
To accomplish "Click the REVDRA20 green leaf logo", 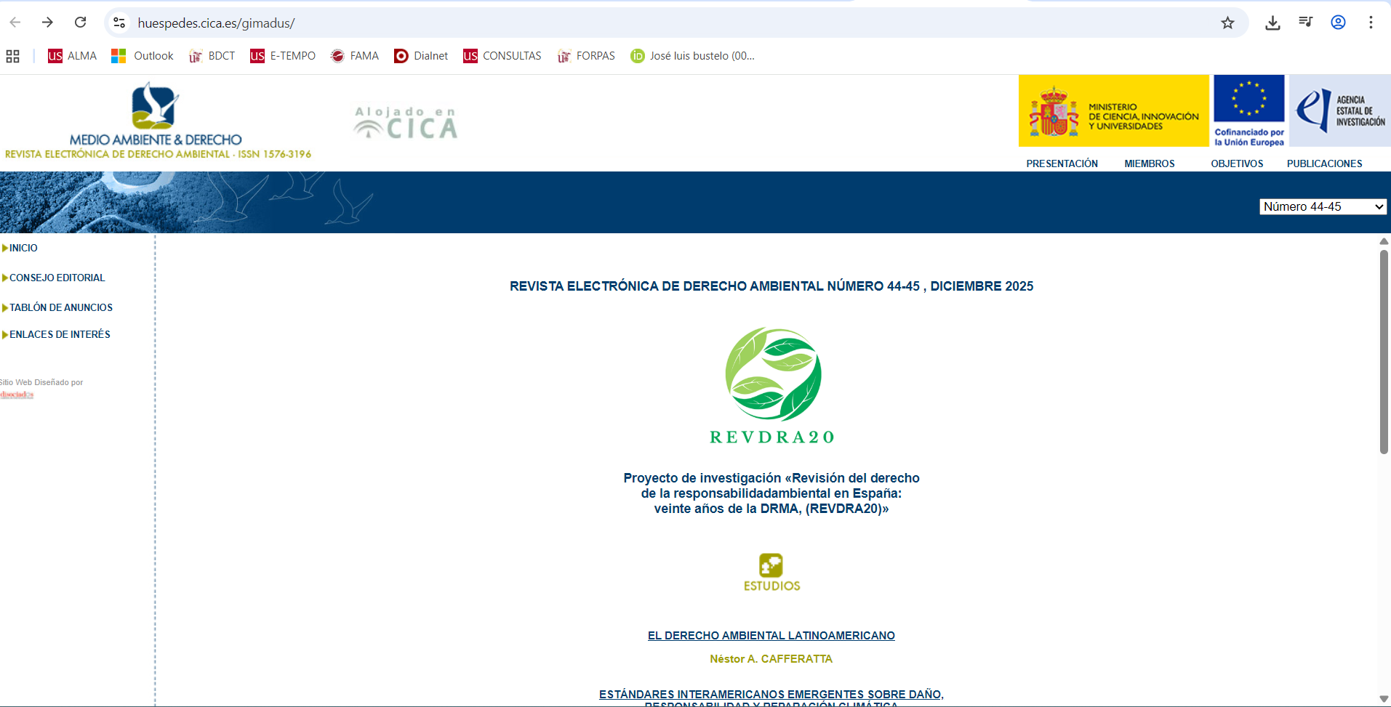I will click(772, 374).
